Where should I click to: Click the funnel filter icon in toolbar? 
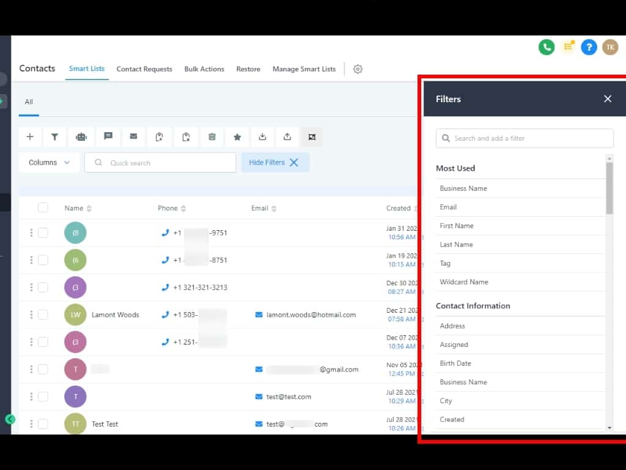click(x=54, y=137)
